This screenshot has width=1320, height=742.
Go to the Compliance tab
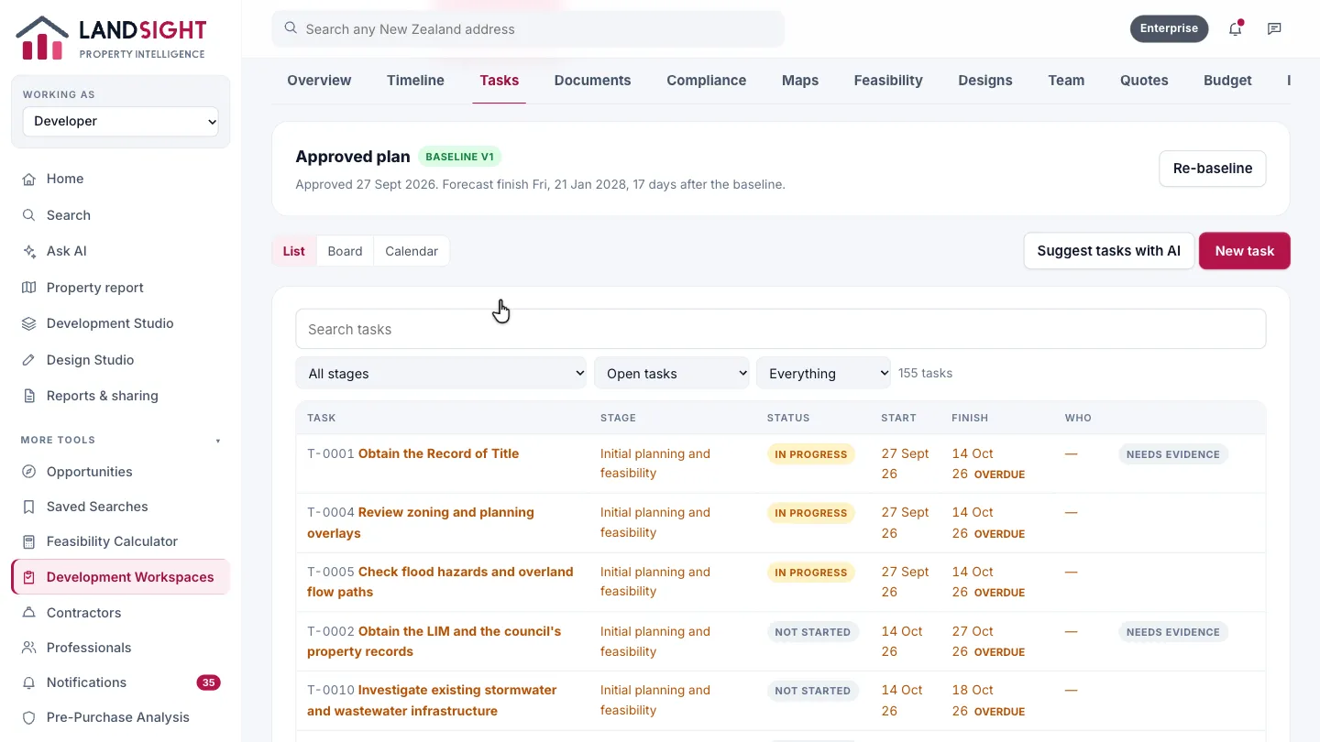(707, 80)
